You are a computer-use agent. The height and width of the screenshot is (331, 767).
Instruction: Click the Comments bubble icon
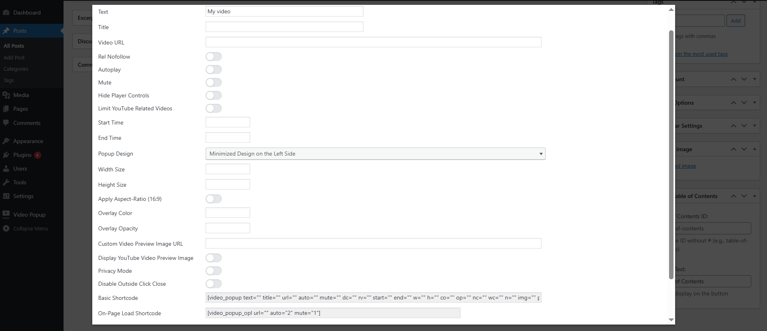coord(6,123)
